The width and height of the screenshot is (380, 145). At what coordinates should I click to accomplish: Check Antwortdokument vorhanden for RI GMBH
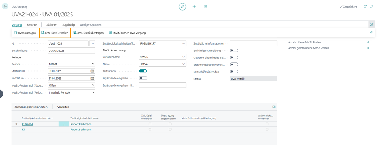coord(267,124)
